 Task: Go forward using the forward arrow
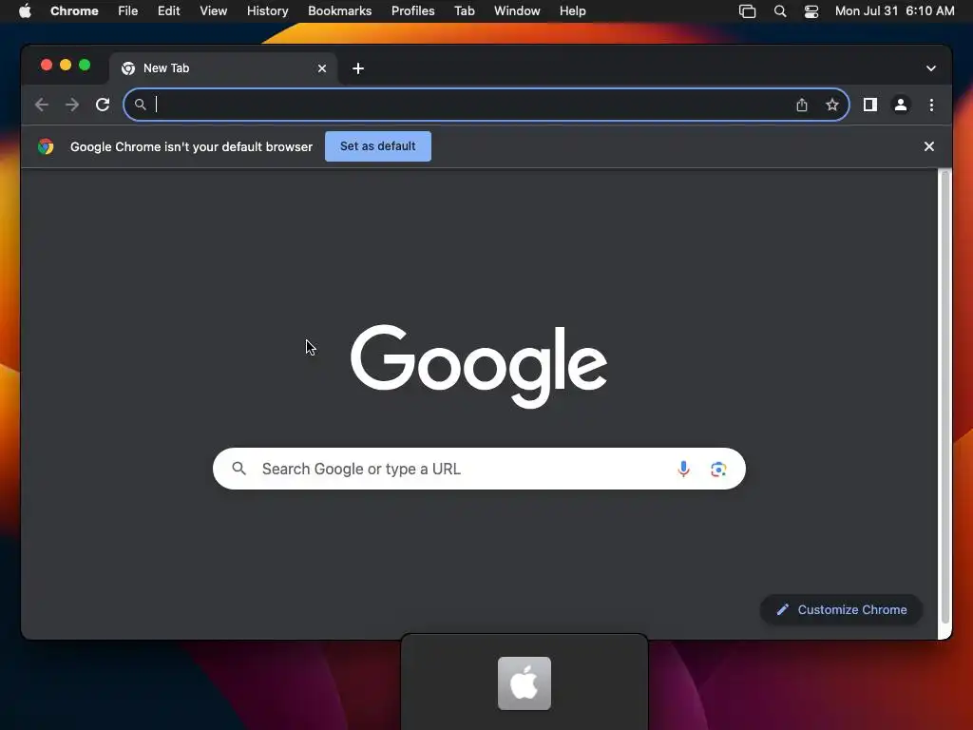click(x=72, y=105)
